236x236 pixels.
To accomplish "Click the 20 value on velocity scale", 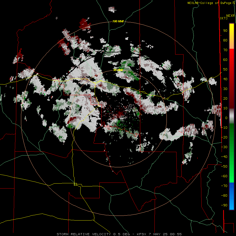I will pyautogui.click(x=225, y=99).
